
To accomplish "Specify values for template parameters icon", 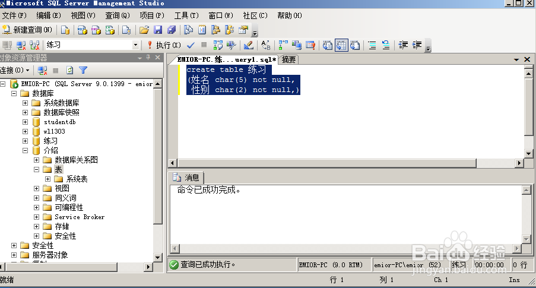I will tap(265, 45).
